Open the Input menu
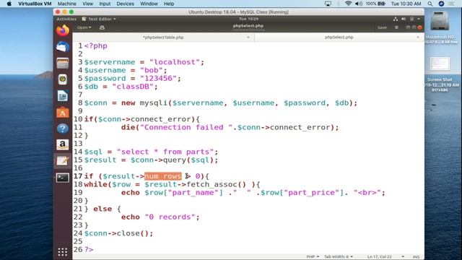 (x=105, y=4)
